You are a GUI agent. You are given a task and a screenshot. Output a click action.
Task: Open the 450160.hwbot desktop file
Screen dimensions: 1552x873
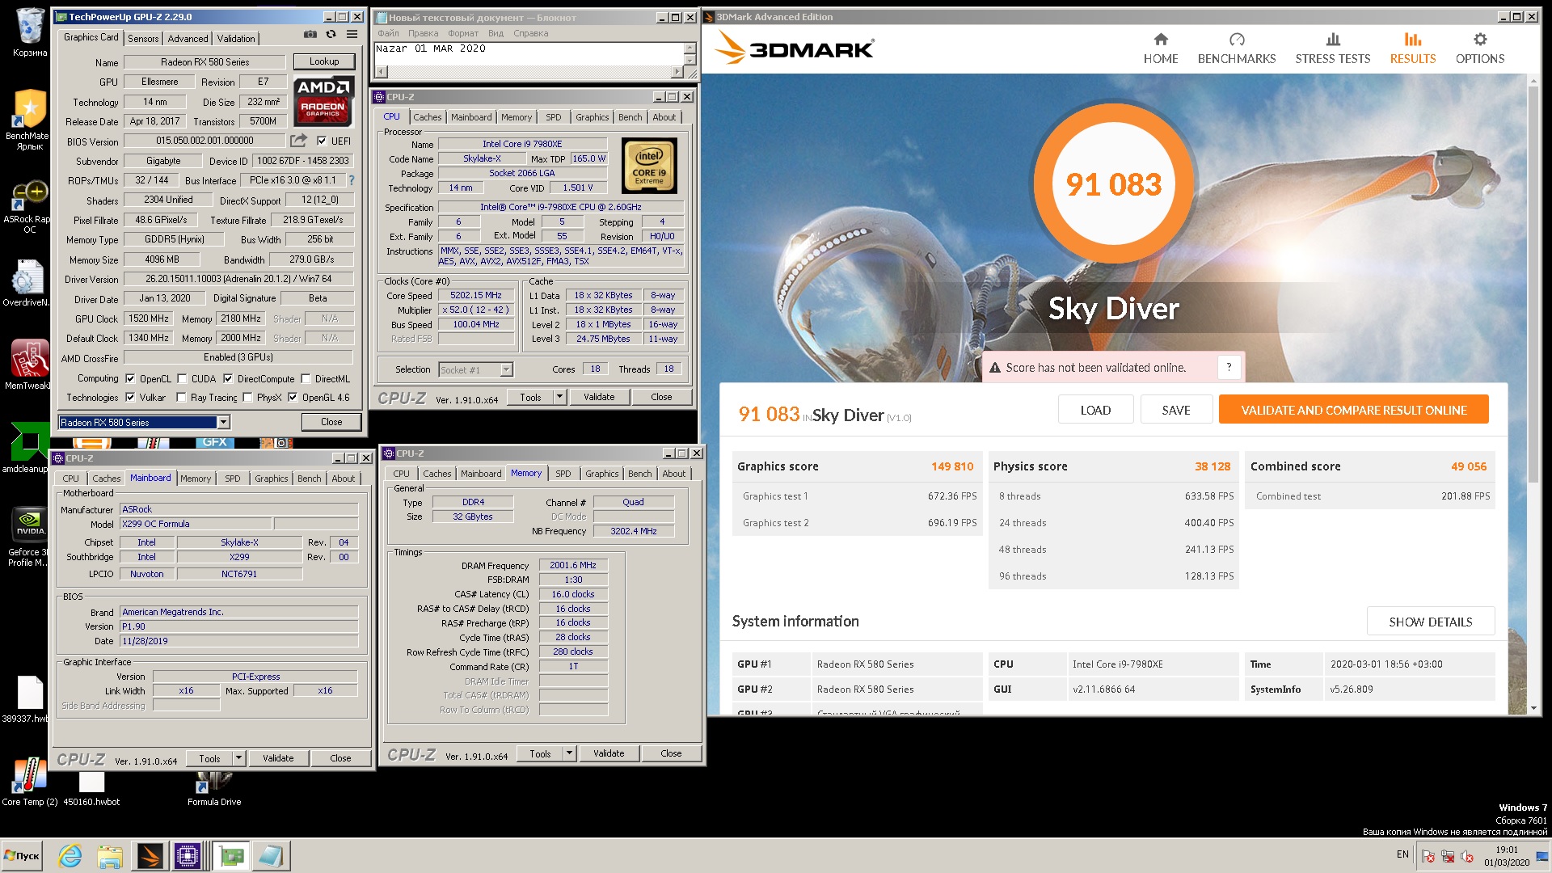91,788
